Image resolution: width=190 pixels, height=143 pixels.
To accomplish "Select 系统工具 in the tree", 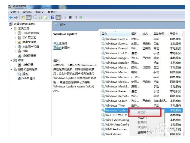I will 24,28.
